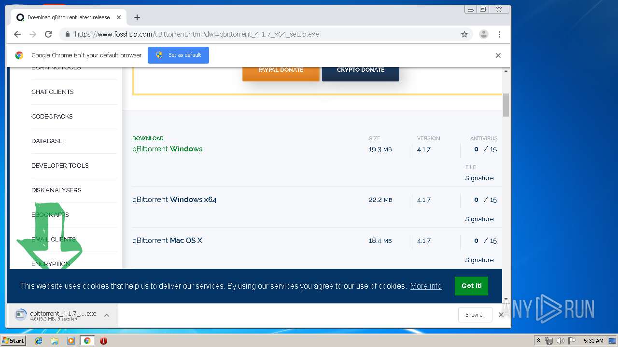Go forward in browser history
Image resolution: width=618 pixels, height=347 pixels.
33,34
